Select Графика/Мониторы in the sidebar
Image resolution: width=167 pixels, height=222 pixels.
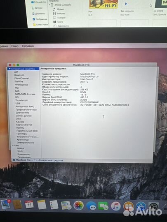[x=26, y=110]
